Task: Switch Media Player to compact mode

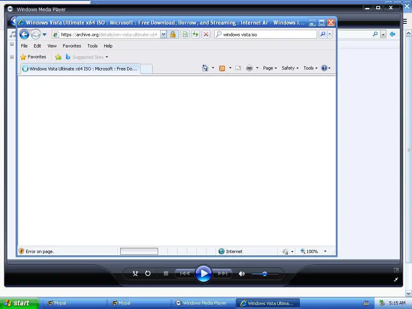Action: pos(396,279)
